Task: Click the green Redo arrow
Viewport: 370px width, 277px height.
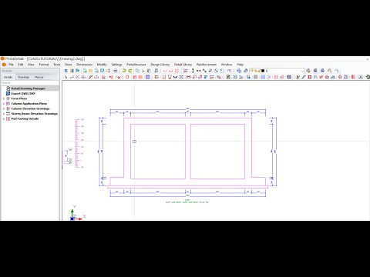Action: [x=129, y=71]
